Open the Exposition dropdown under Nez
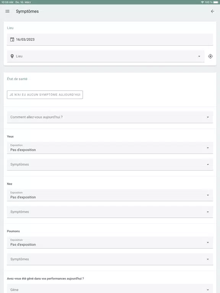This screenshot has width=220, height=293. 110,195
